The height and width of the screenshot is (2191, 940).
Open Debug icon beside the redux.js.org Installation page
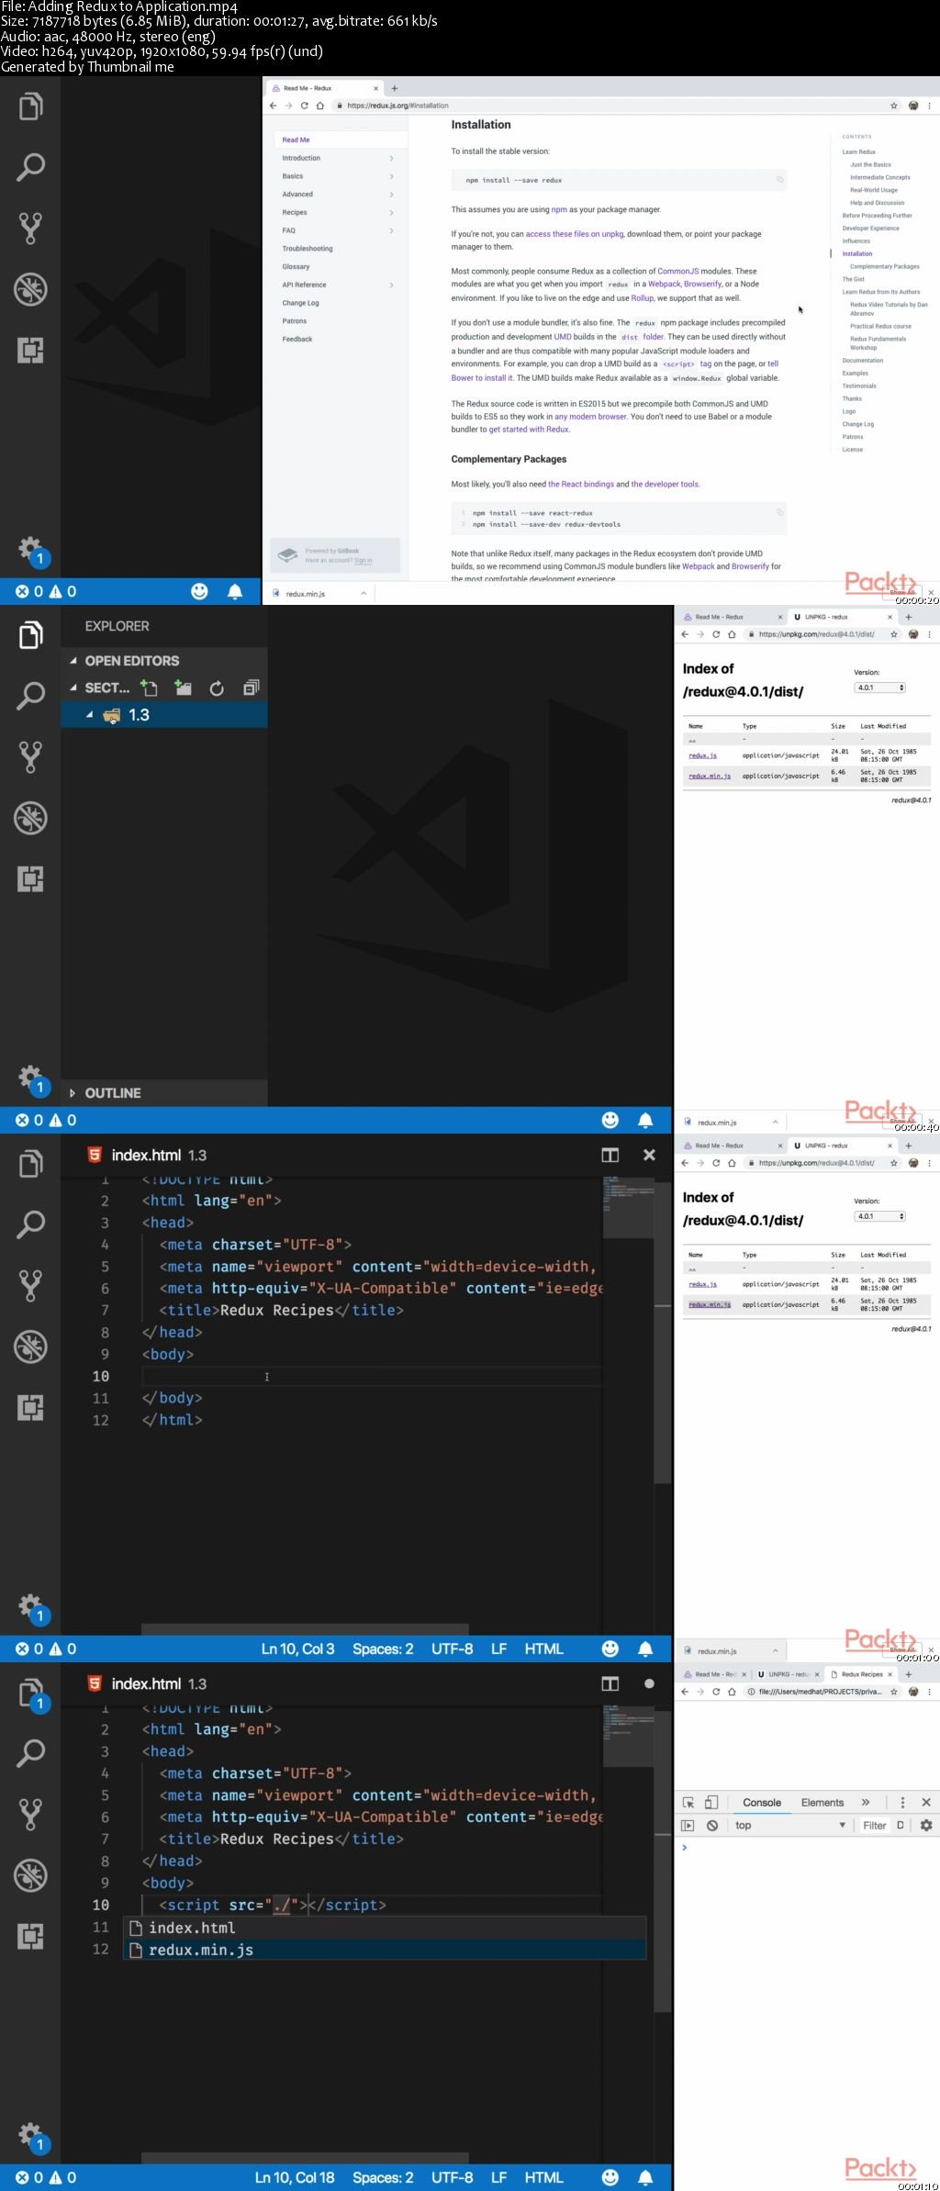point(30,289)
